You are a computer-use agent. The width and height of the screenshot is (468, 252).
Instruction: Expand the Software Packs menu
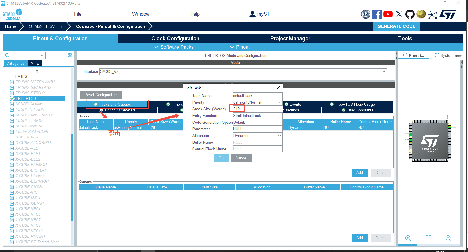coord(174,47)
